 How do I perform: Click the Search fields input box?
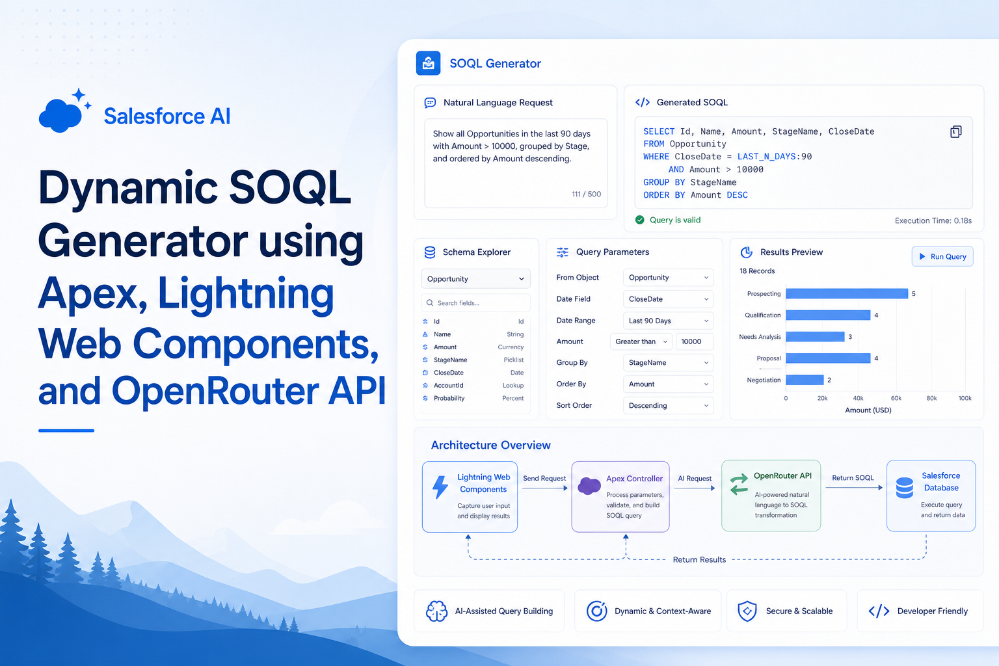coord(475,303)
